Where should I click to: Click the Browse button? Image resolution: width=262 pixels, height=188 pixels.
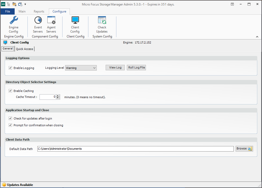[x=244, y=149]
